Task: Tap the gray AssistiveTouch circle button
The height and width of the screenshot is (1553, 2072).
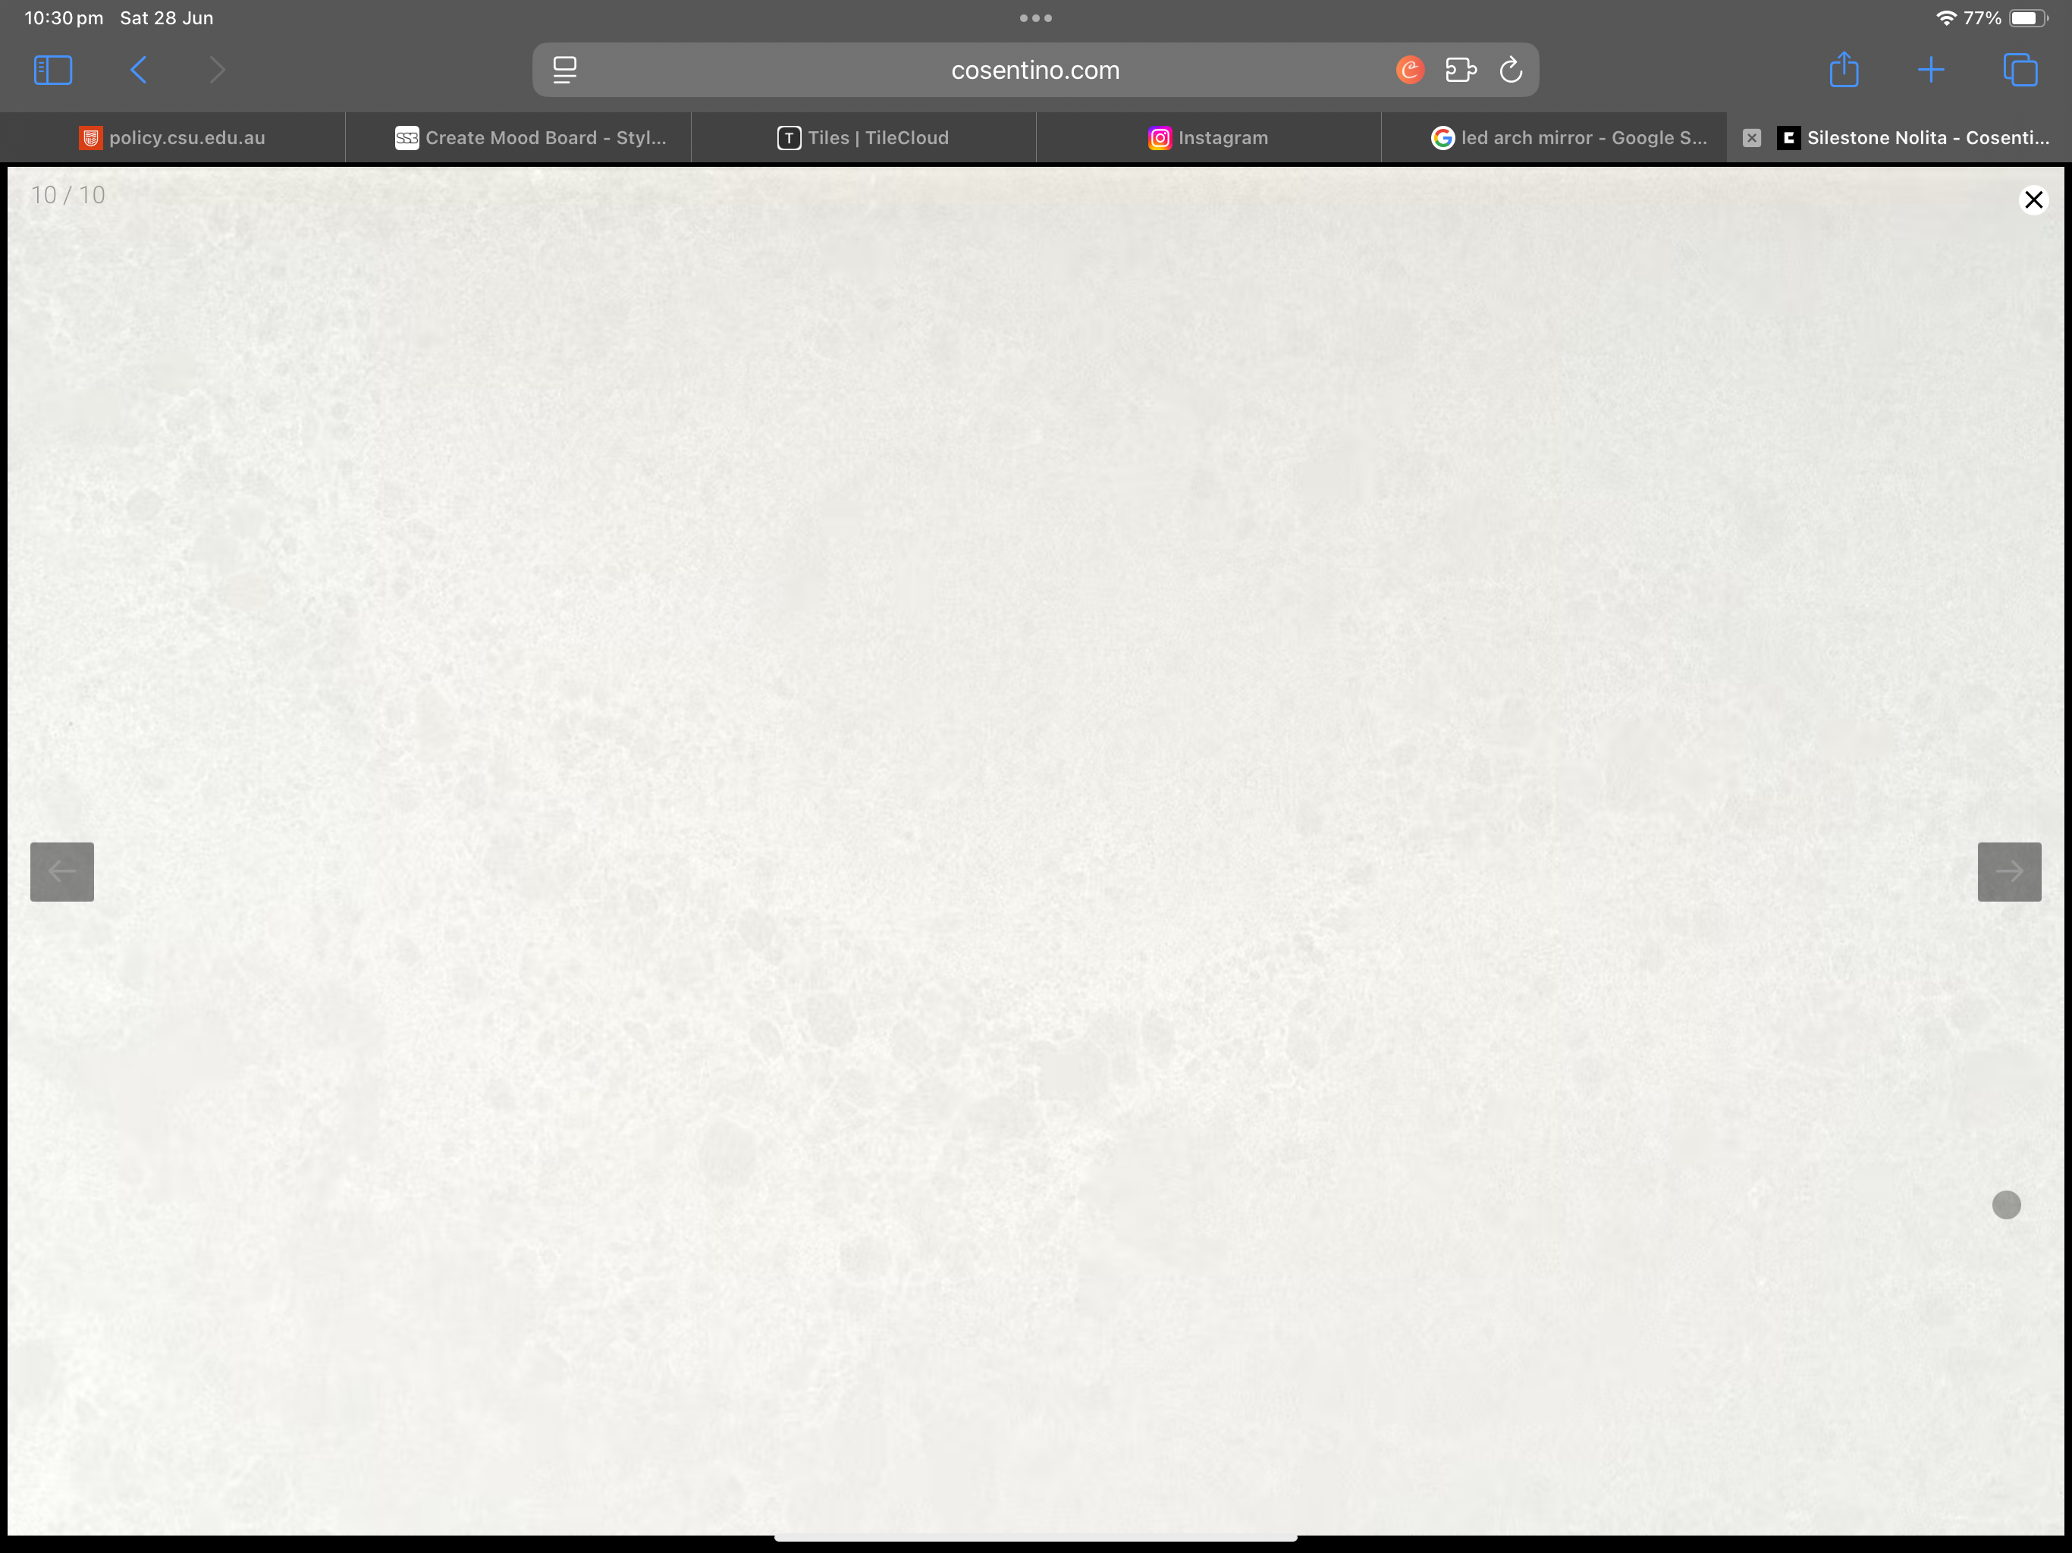Action: click(2005, 1204)
